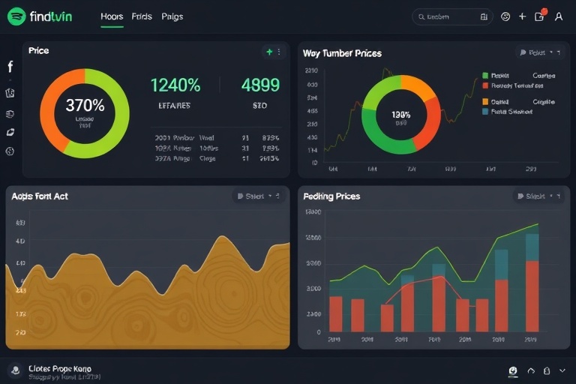Open the Hoors tab

pos(112,16)
